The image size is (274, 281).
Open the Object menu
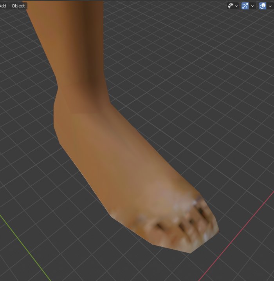click(x=18, y=6)
